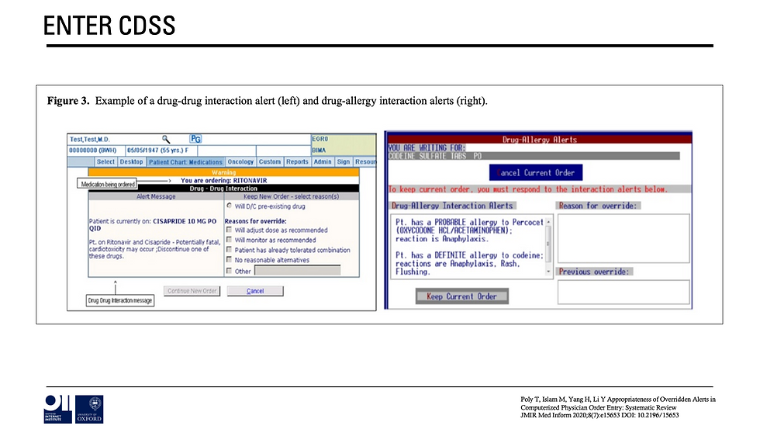Switch to Patient Chart: Medications tab
The width and height of the screenshot is (760, 429).
185,162
